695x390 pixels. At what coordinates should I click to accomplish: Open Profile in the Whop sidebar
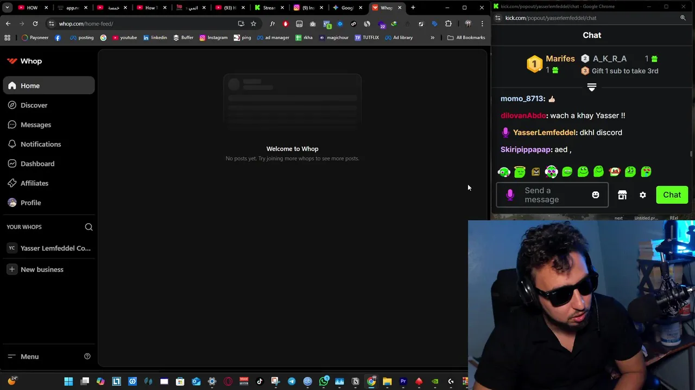49,203
